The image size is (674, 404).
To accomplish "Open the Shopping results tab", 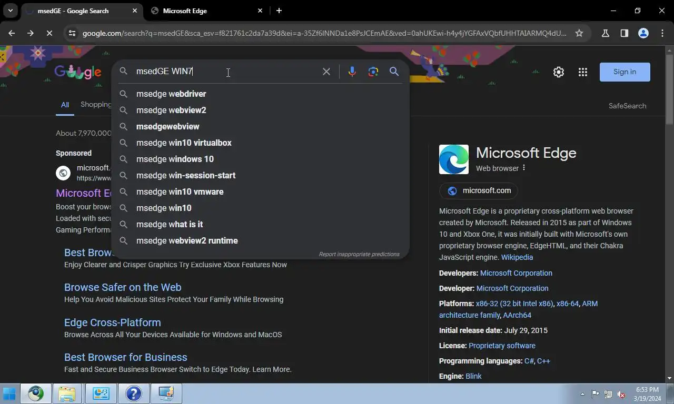I will click(95, 105).
